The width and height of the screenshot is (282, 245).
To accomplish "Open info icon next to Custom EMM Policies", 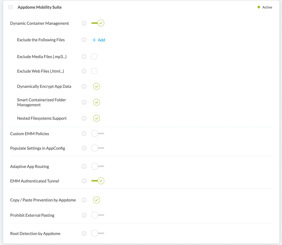I will 84,134.
